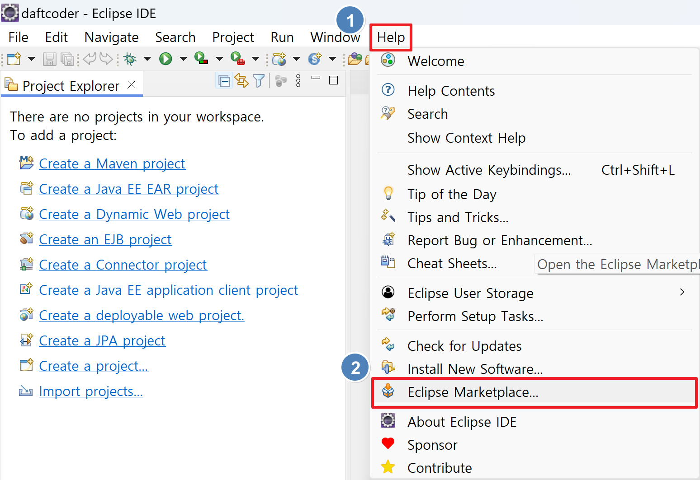
Task: Click Create a Java EE application client project
Action: coord(169,290)
